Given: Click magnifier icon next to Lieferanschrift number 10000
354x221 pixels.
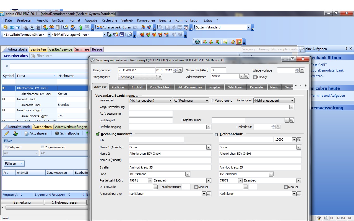Looking at the screenshot, I should (299, 140).
